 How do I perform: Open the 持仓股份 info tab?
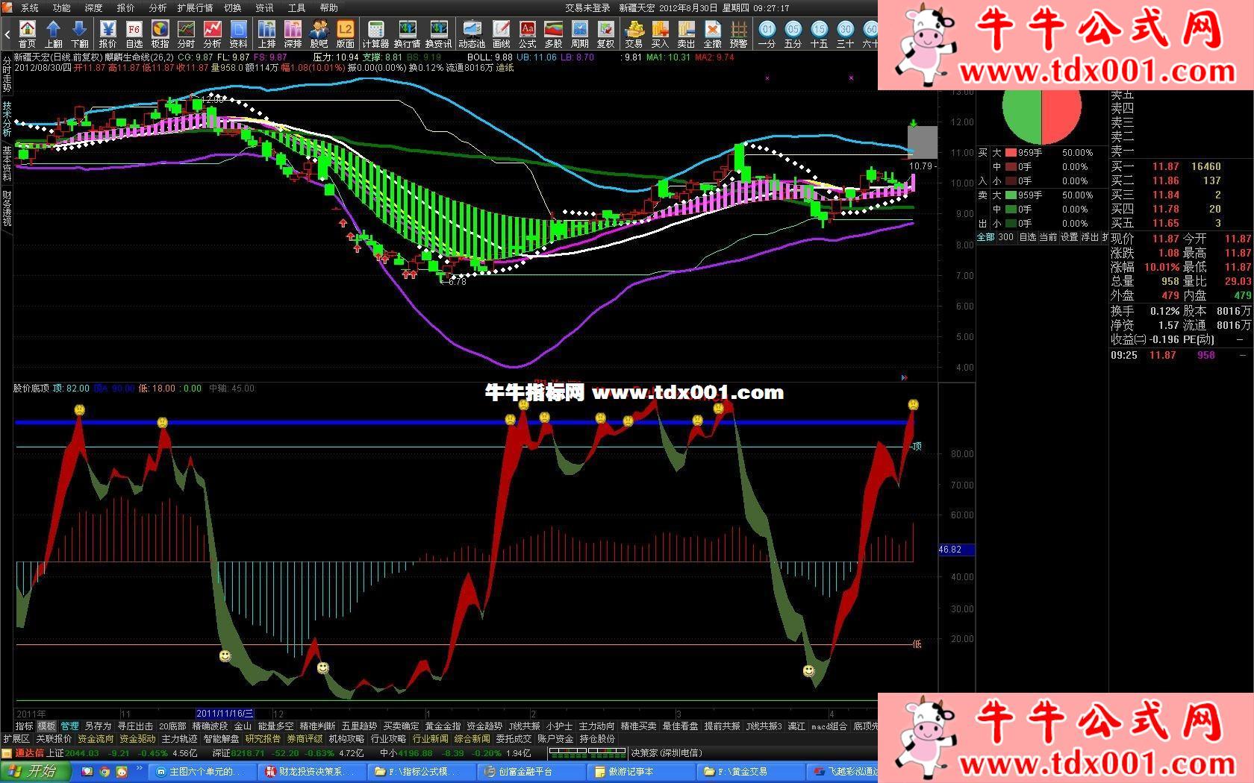coord(597,739)
